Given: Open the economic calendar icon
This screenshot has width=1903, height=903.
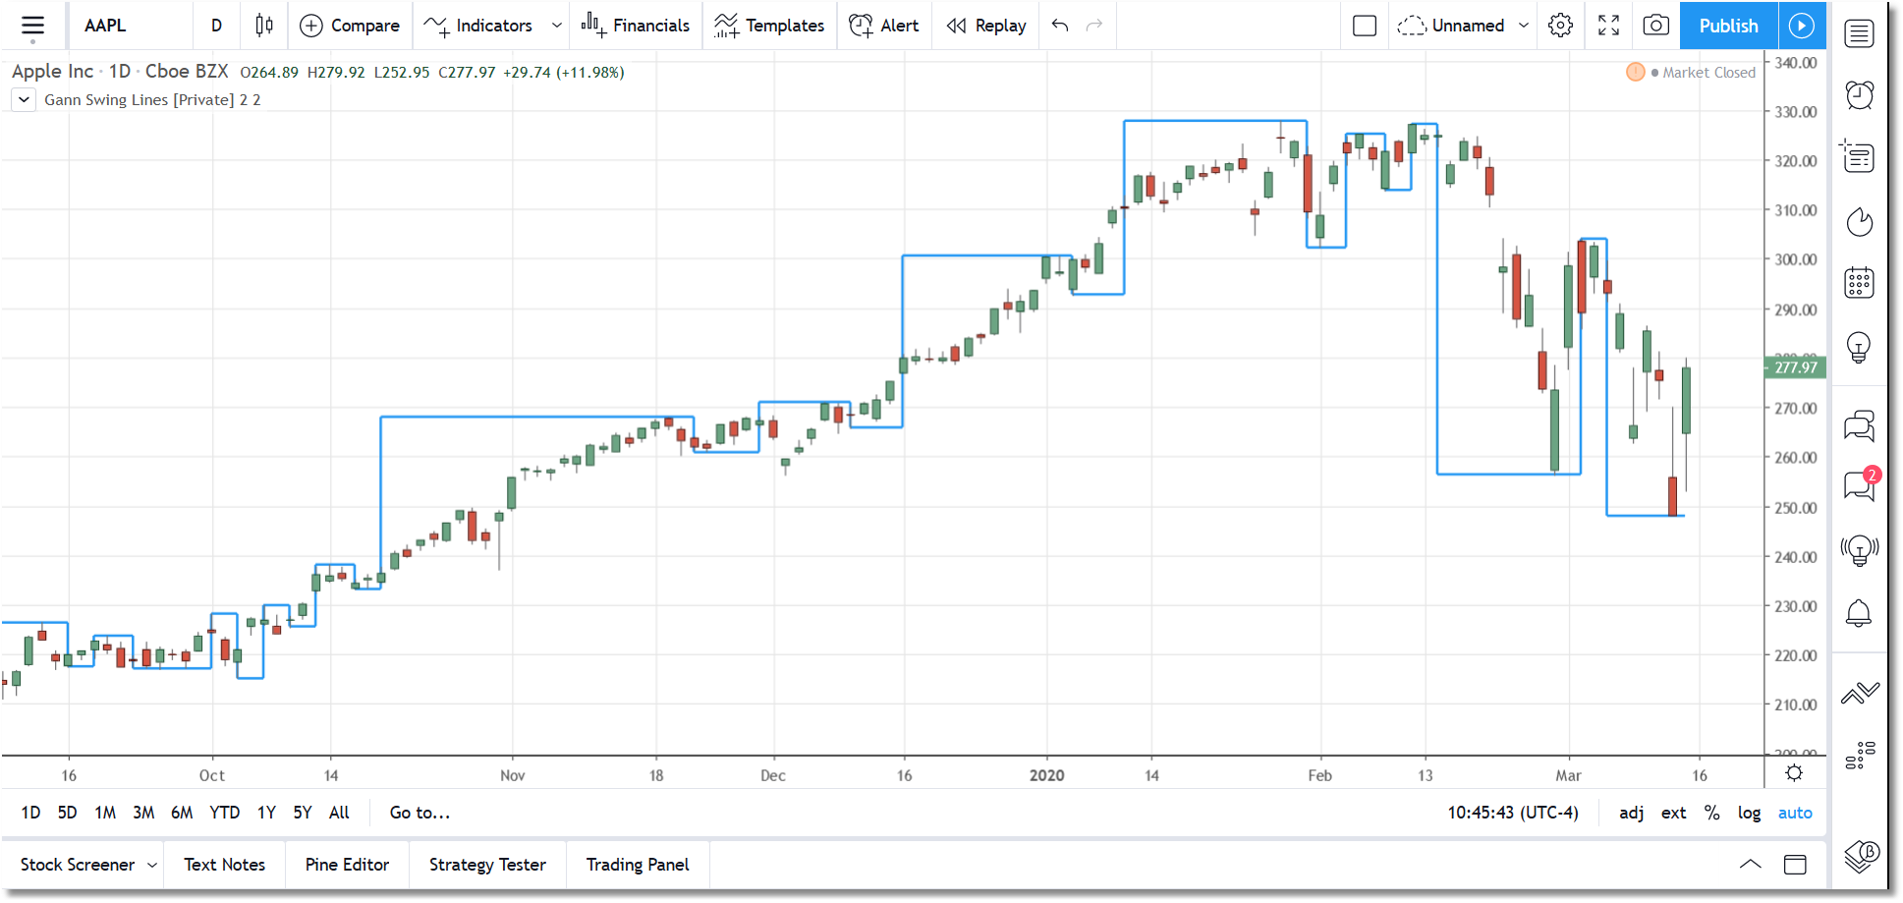Looking at the screenshot, I should (1859, 283).
